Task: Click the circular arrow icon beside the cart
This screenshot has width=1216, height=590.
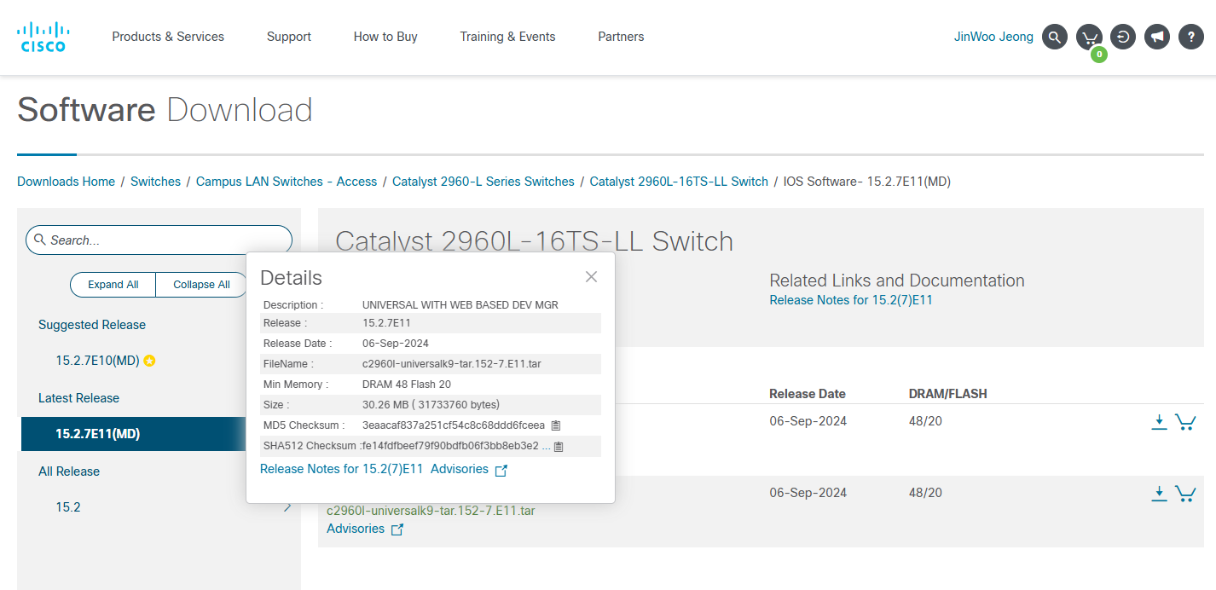Action: [1123, 37]
